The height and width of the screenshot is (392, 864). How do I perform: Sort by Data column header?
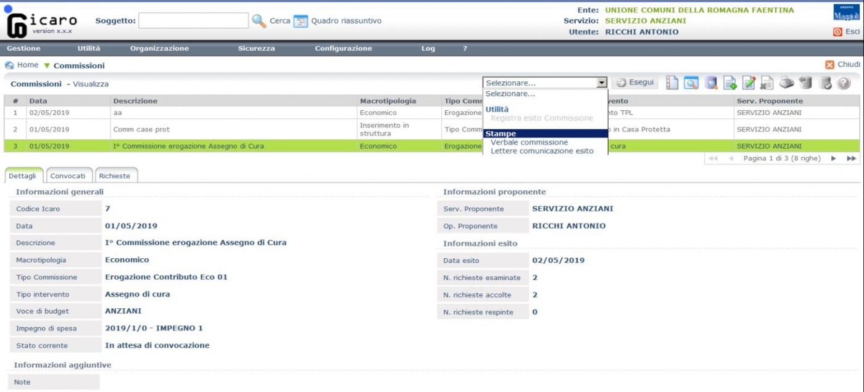point(69,100)
